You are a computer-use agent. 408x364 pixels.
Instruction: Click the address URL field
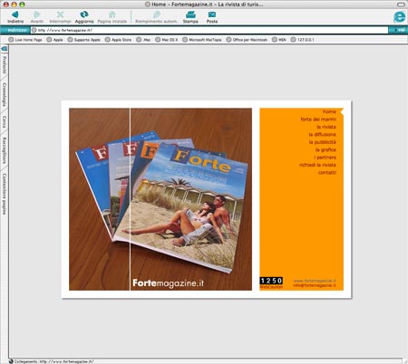[x=209, y=30]
